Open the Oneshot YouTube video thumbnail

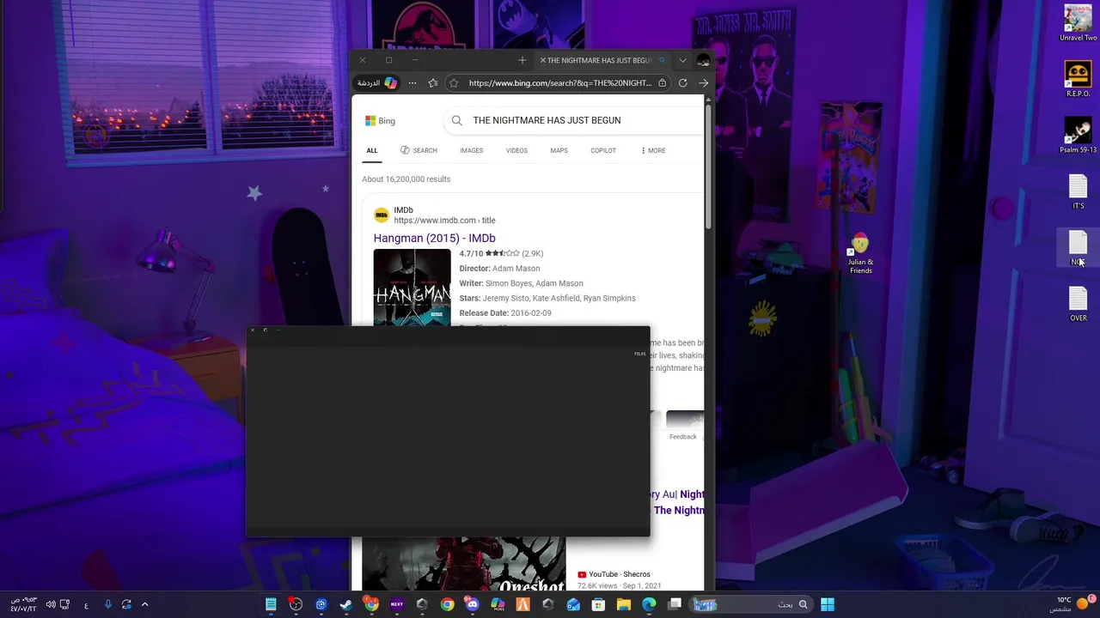tap(464, 564)
